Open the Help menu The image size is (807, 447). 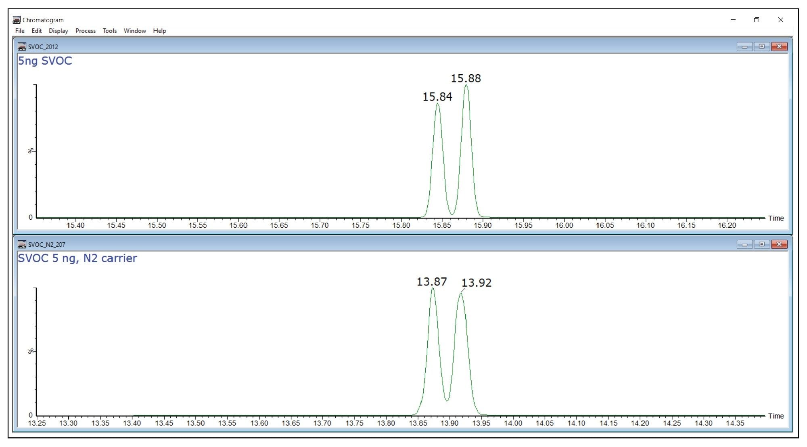coord(159,31)
